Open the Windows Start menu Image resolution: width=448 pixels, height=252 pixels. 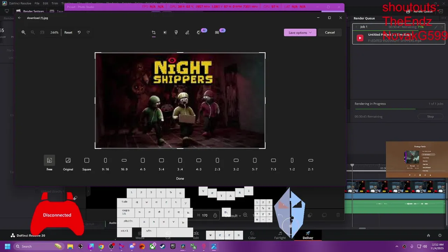pyautogui.click(x=8, y=246)
